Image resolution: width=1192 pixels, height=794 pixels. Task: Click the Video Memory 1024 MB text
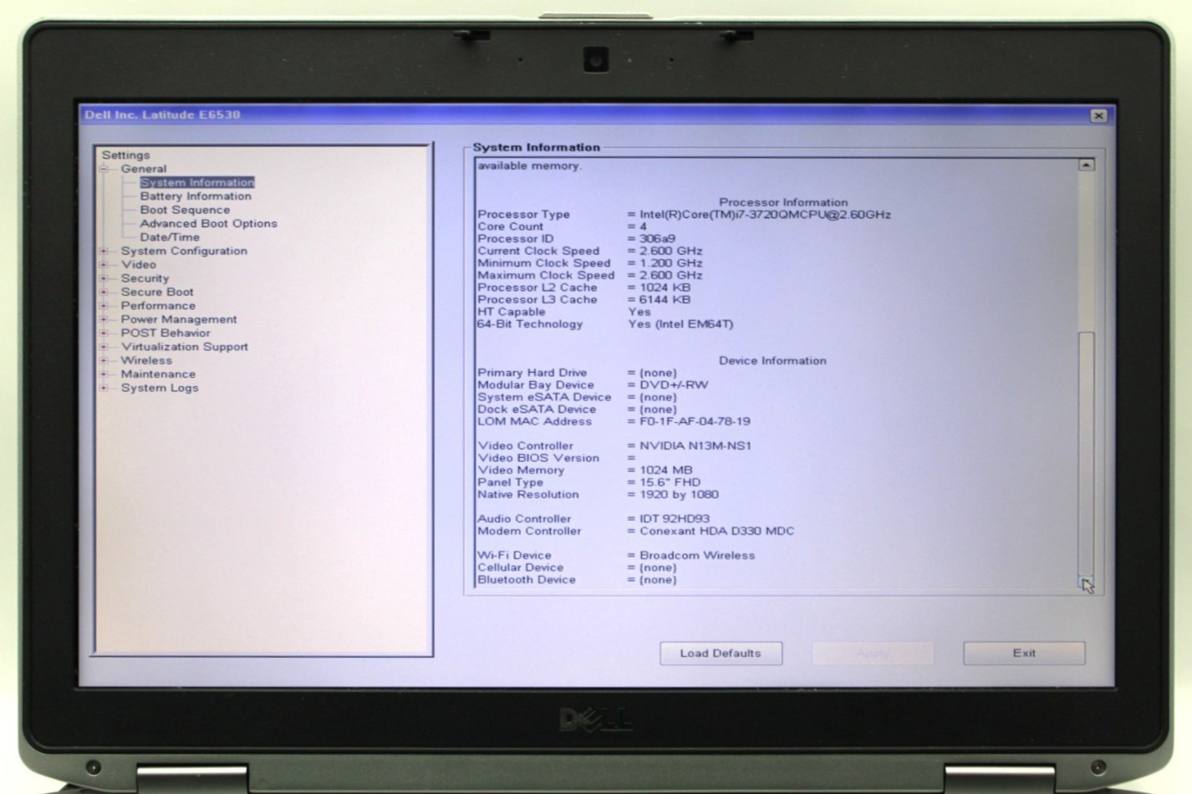tap(666, 471)
